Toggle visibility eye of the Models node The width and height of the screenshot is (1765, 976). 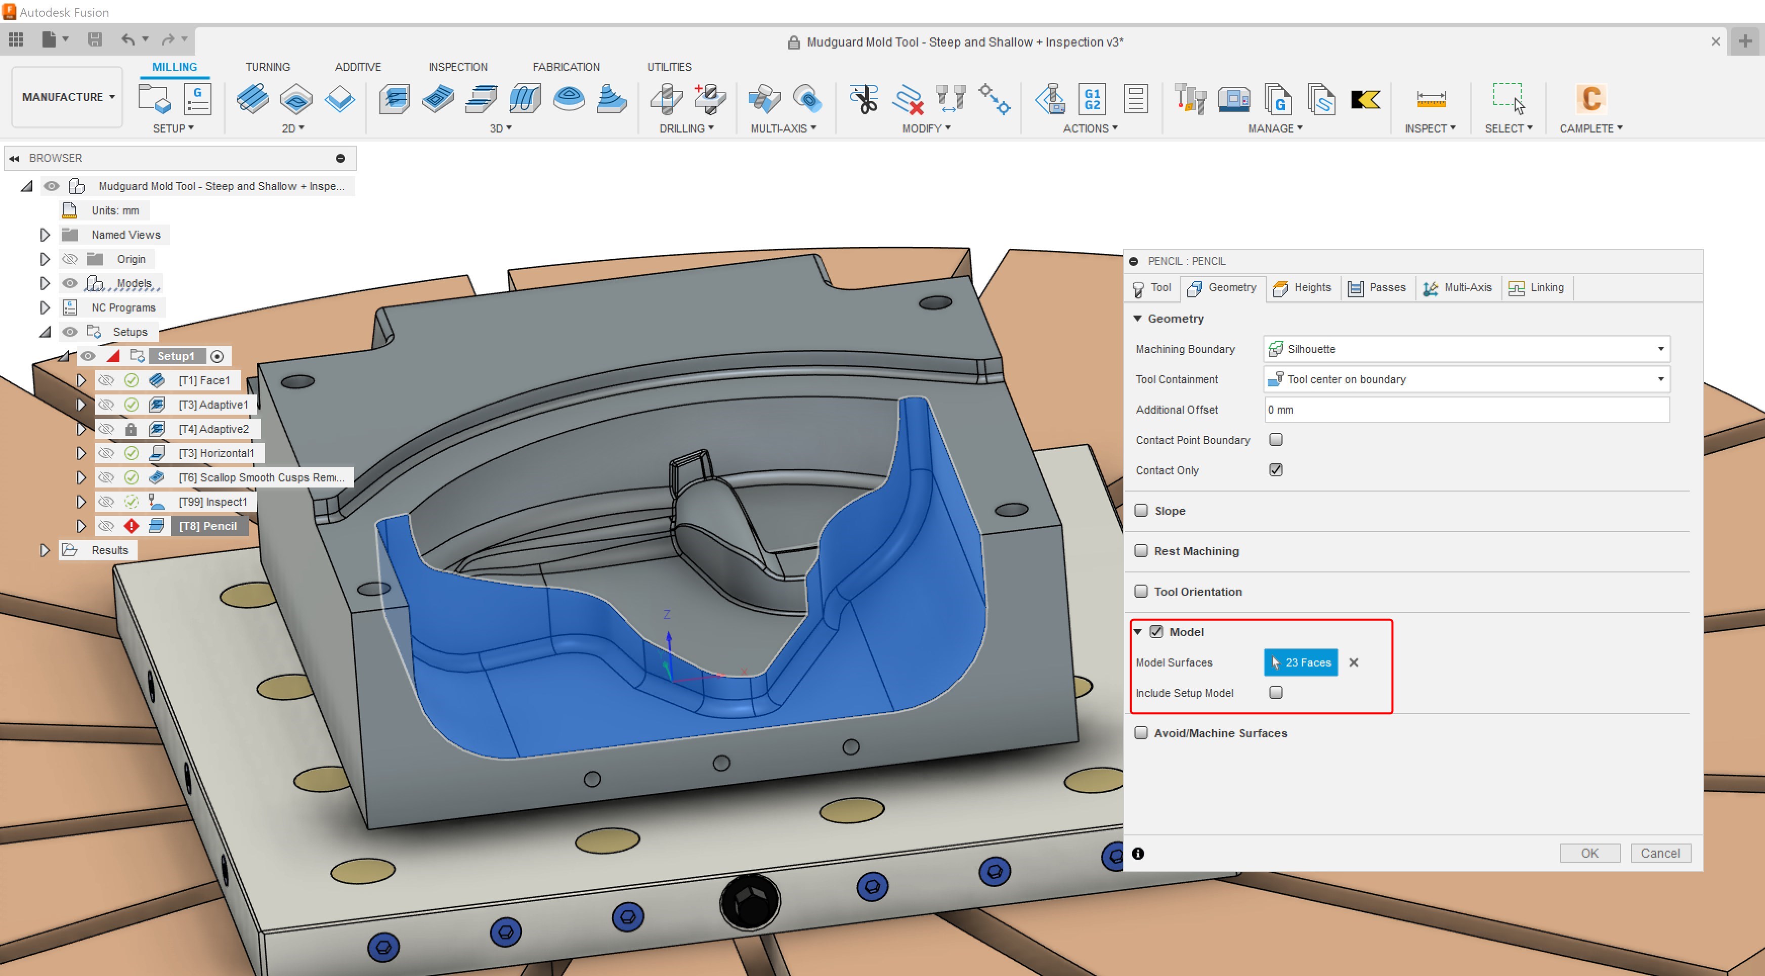69,283
